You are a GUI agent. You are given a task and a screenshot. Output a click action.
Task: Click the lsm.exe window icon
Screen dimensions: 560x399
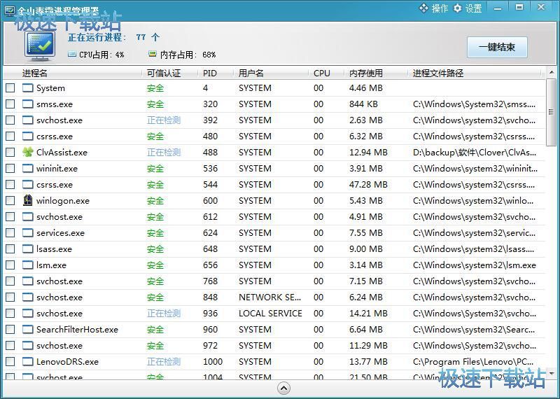tap(27, 265)
